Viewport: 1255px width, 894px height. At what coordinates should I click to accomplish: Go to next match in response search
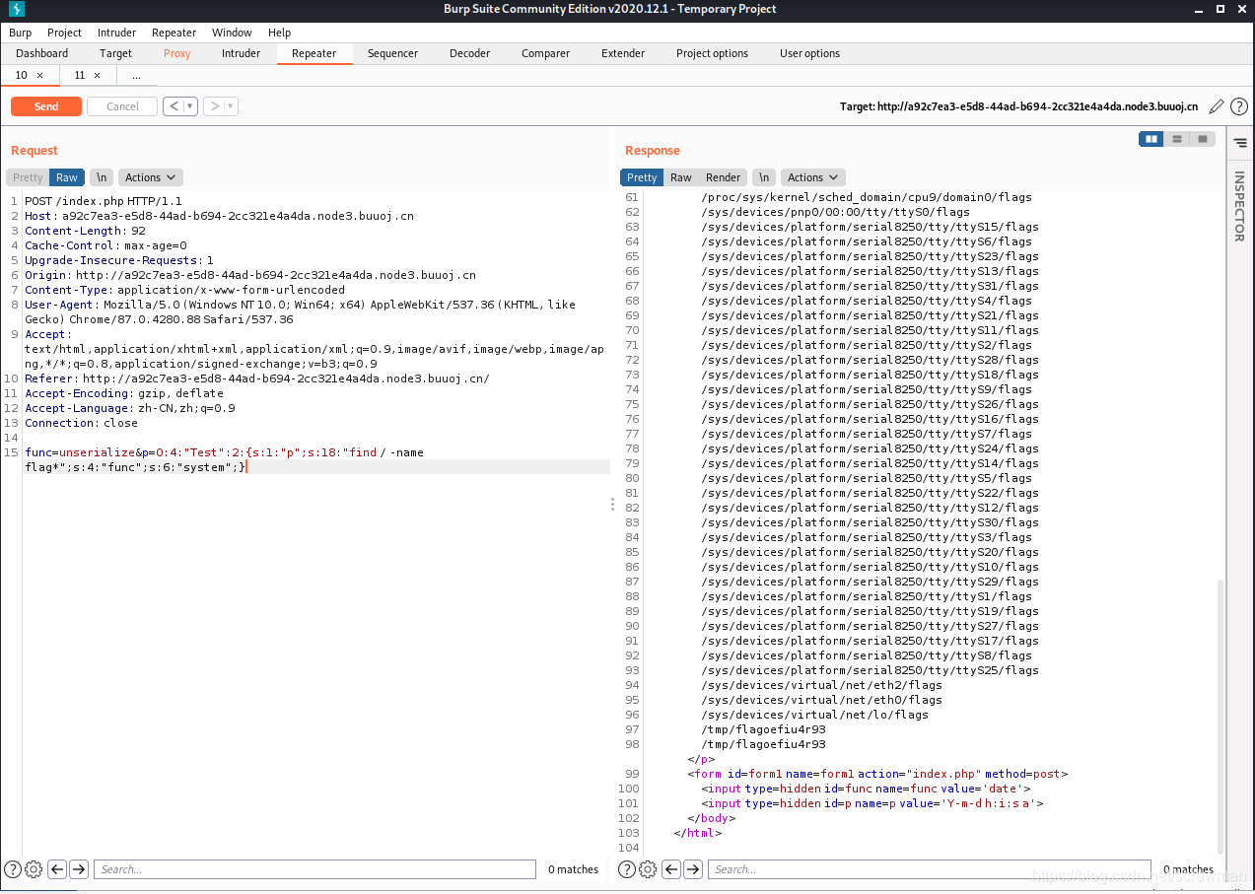693,869
